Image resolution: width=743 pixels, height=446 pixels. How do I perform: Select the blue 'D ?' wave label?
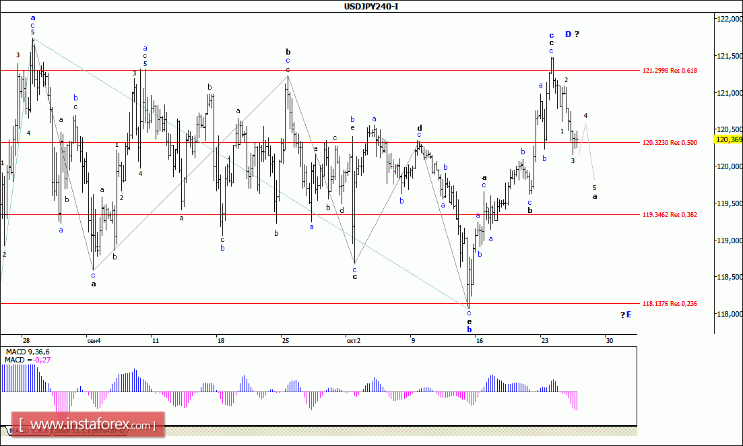click(x=572, y=34)
